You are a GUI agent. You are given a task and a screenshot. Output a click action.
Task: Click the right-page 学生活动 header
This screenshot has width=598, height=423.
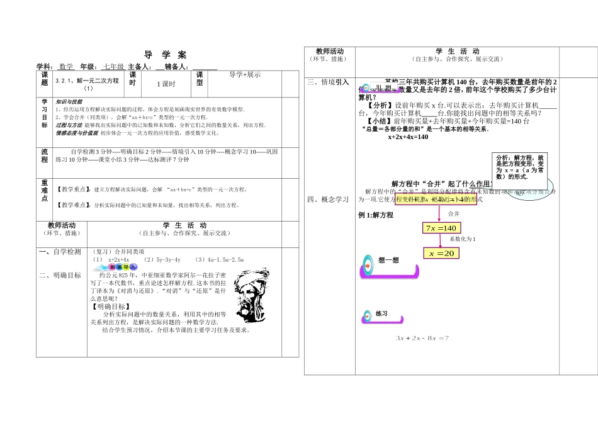coord(458,51)
